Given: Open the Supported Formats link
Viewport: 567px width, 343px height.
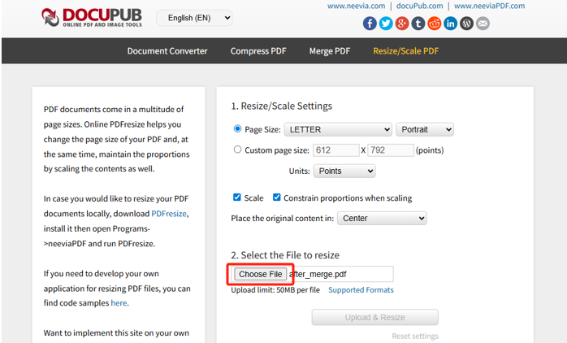Looking at the screenshot, I should tap(361, 290).
